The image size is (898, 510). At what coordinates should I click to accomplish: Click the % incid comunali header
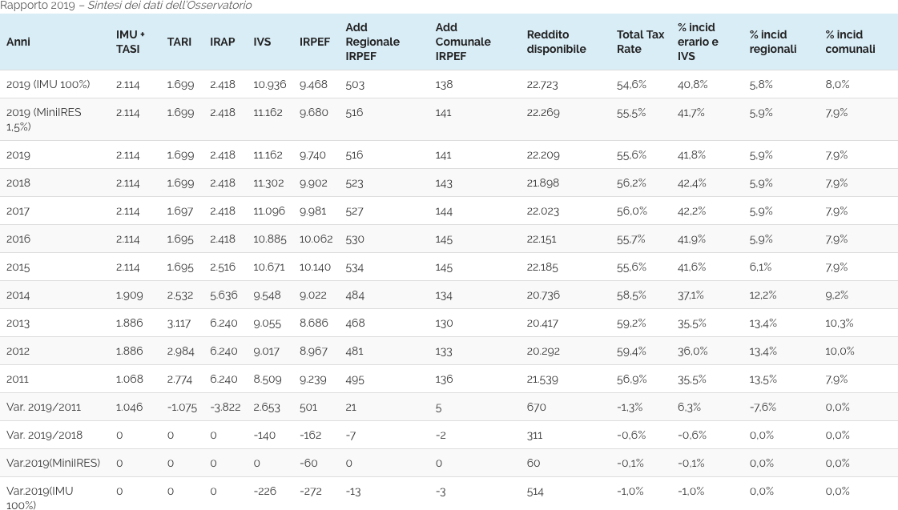[x=850, y=42]
